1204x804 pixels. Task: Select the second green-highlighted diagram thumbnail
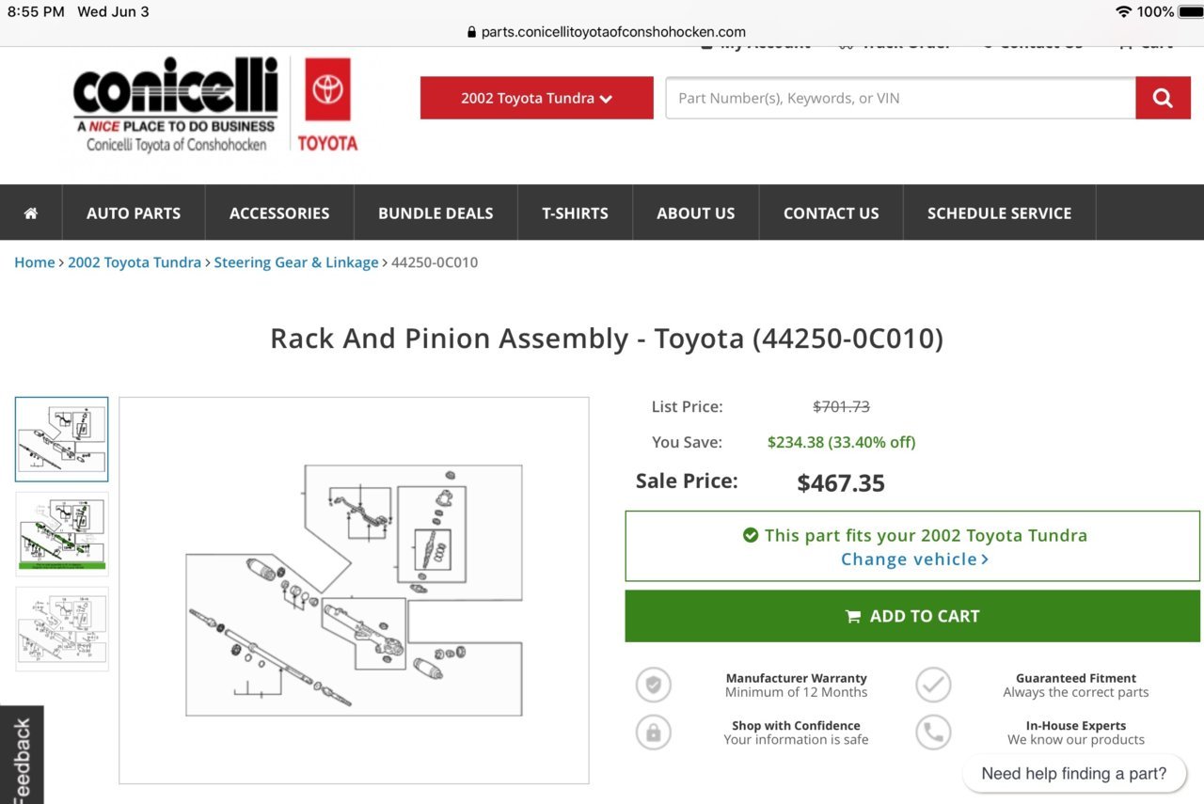tap(62, 534)
